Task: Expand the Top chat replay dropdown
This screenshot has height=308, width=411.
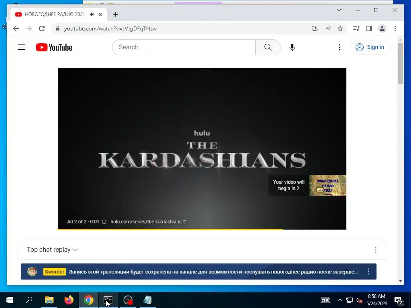Action: [53, 249]
